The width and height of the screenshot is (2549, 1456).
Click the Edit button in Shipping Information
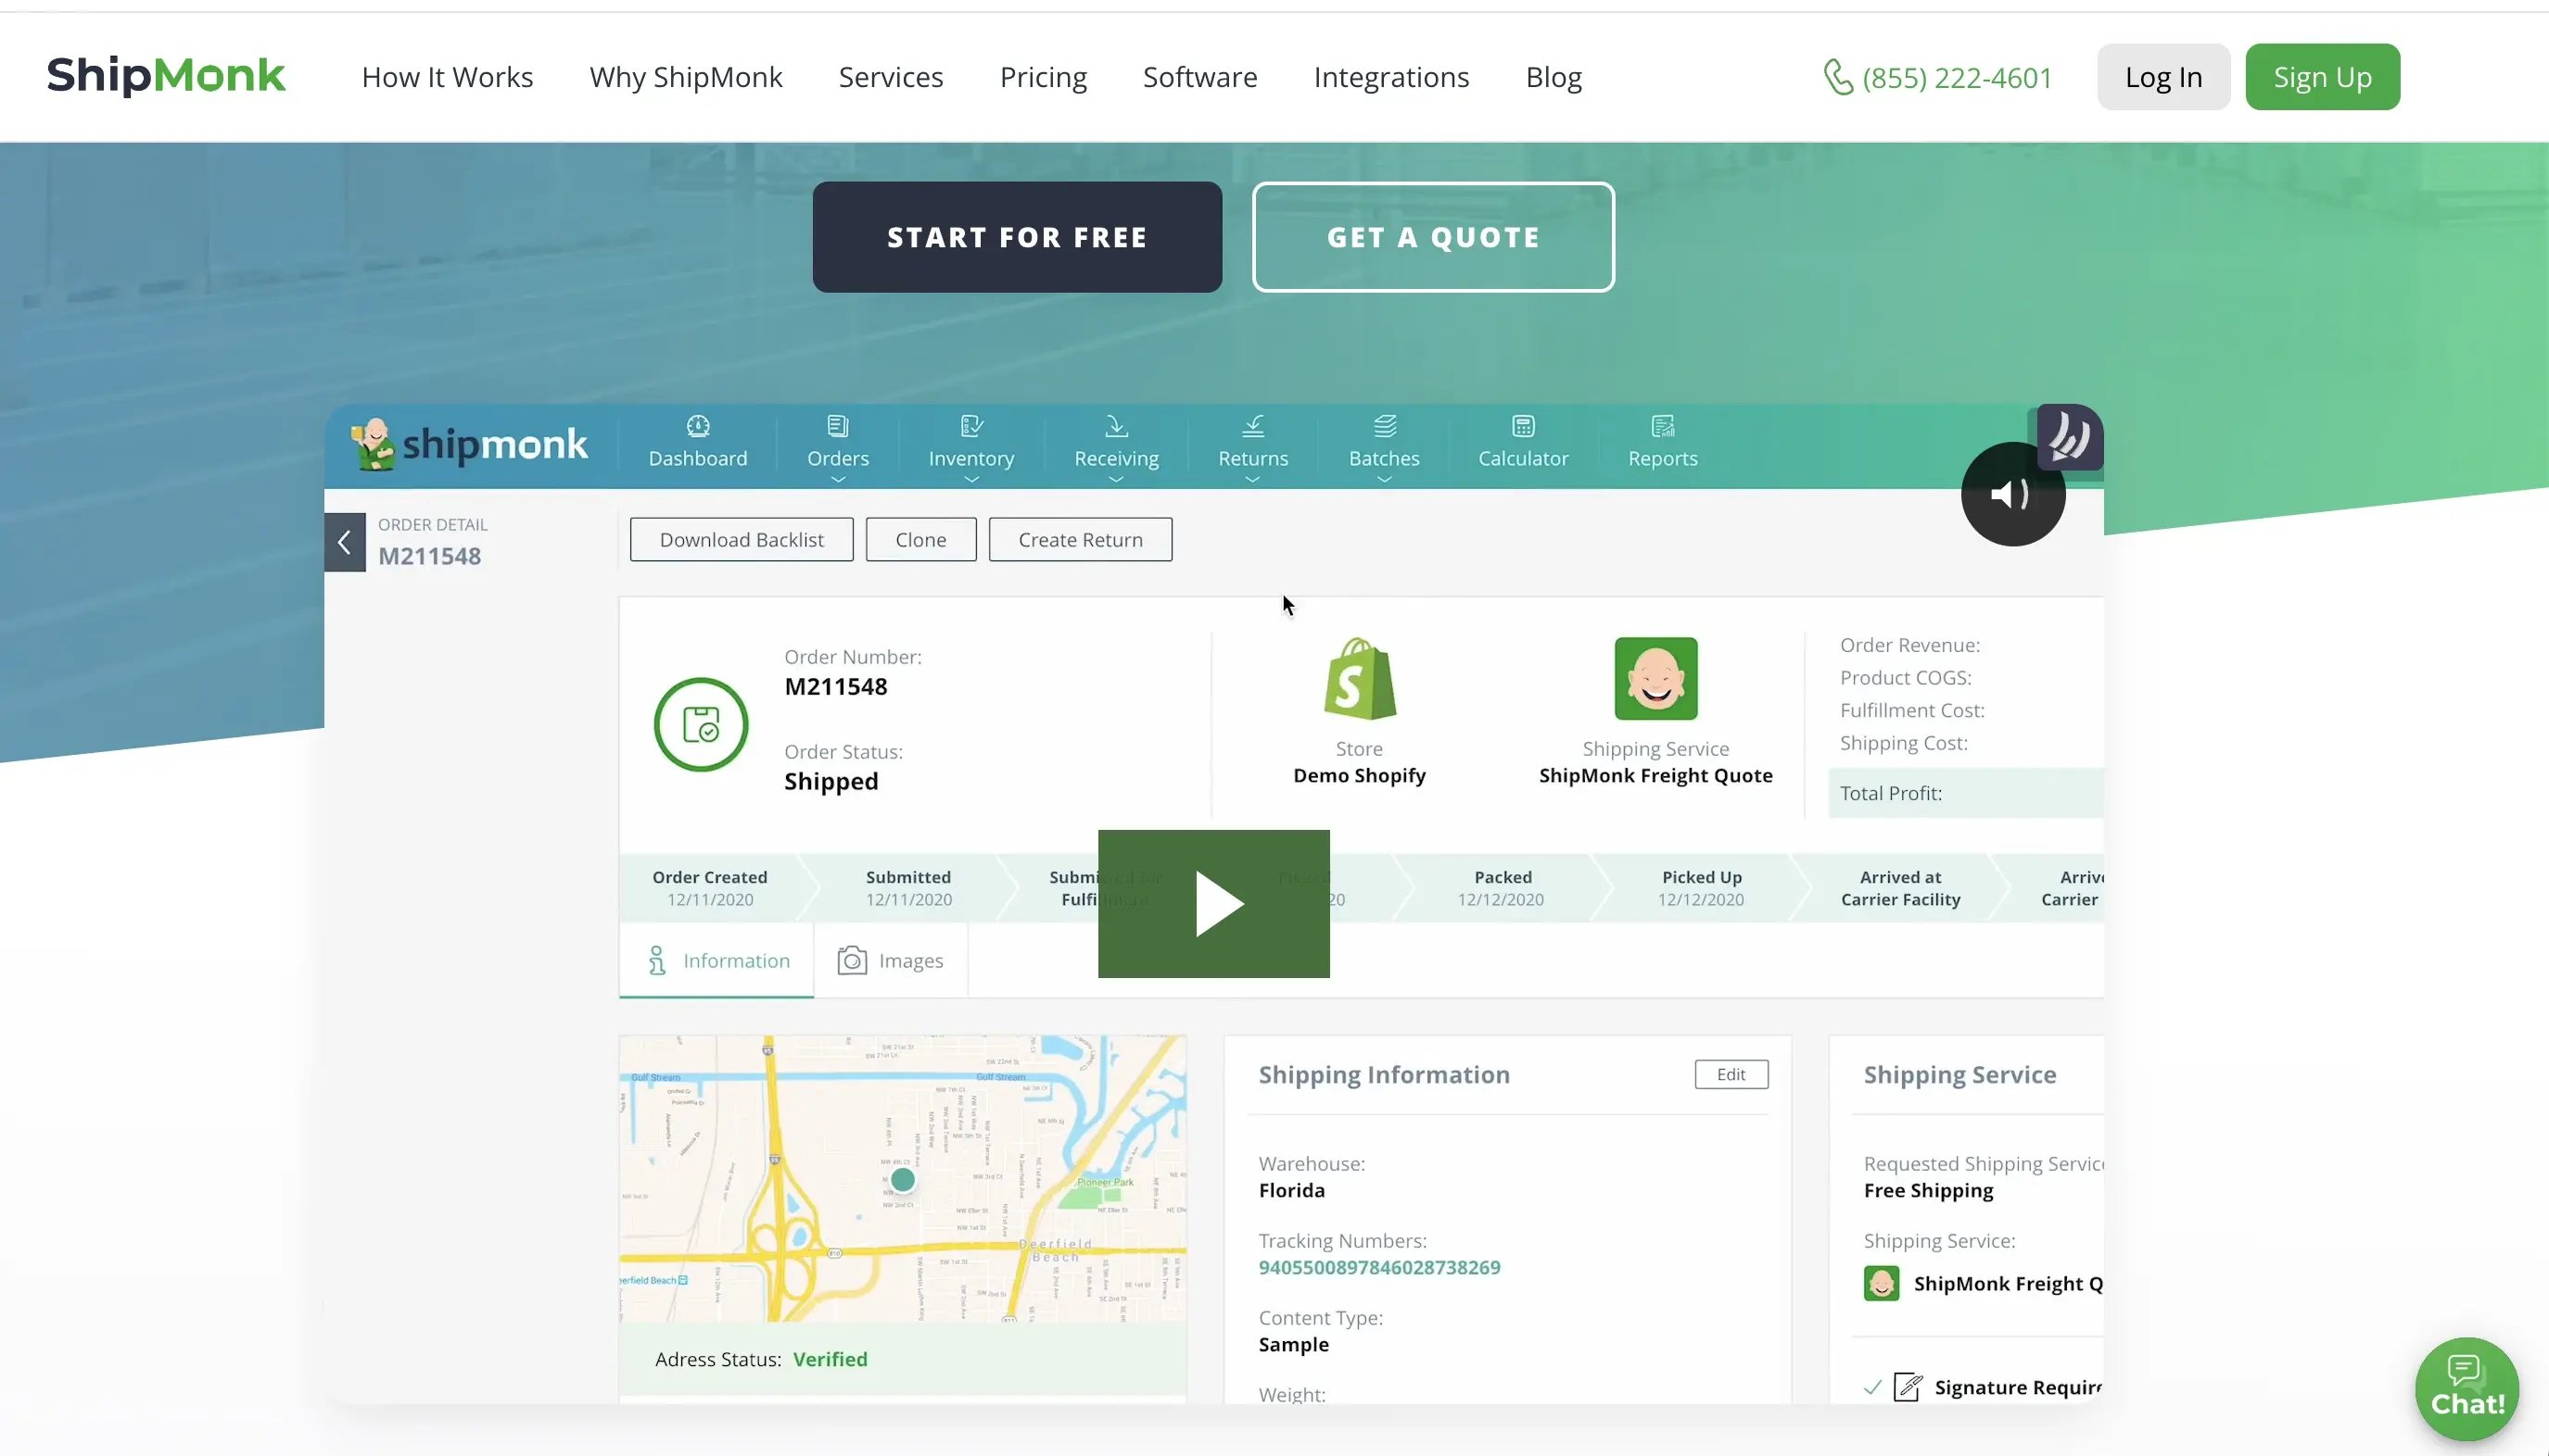click(1731, 1074)
